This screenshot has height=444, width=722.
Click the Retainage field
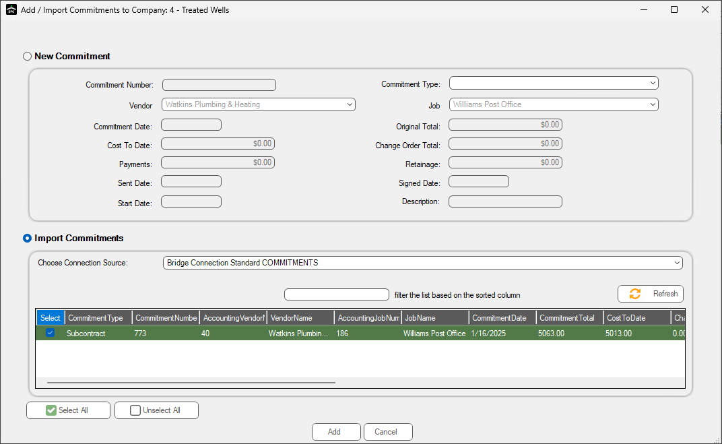coord(506,162)
